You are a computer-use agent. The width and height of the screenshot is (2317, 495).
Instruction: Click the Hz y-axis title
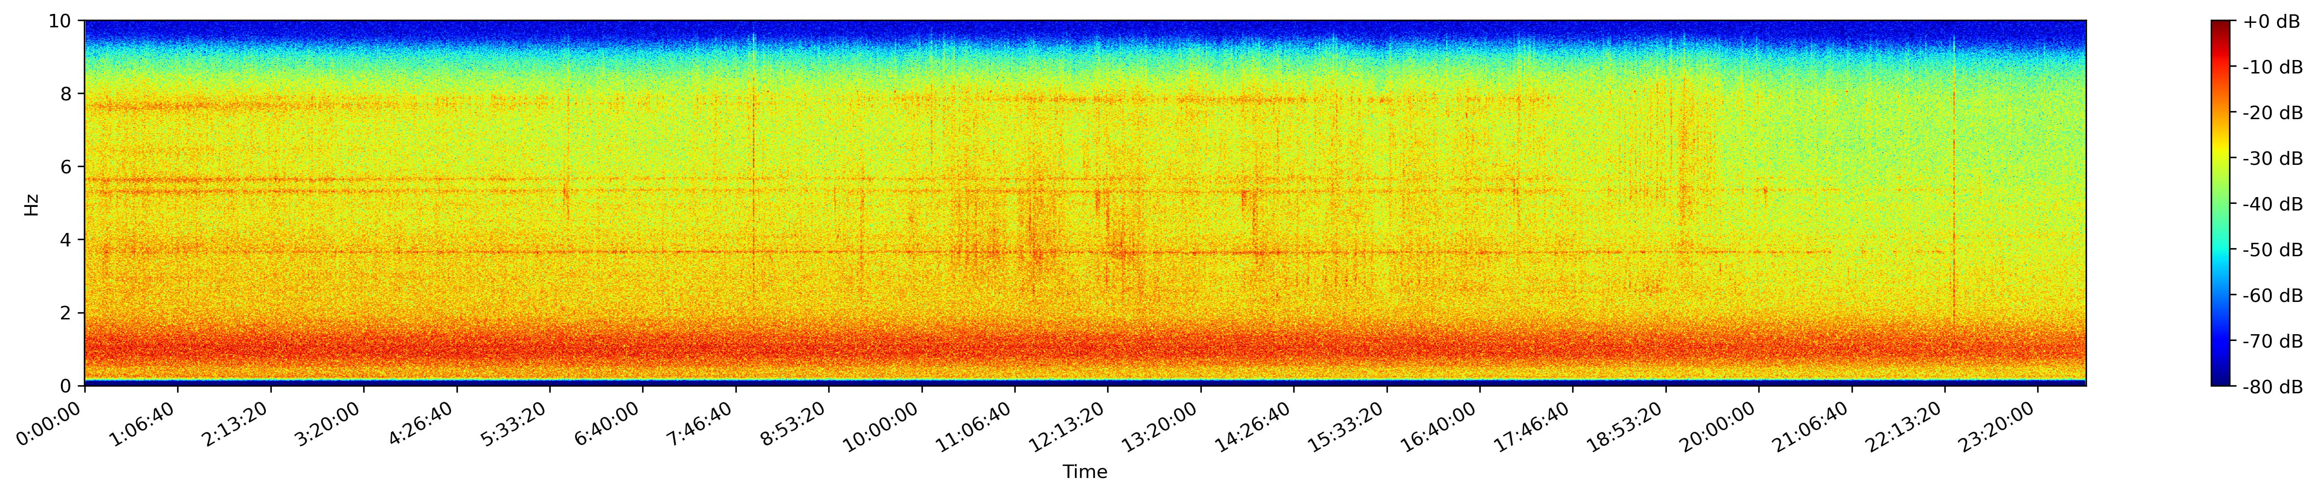(31, 204)
